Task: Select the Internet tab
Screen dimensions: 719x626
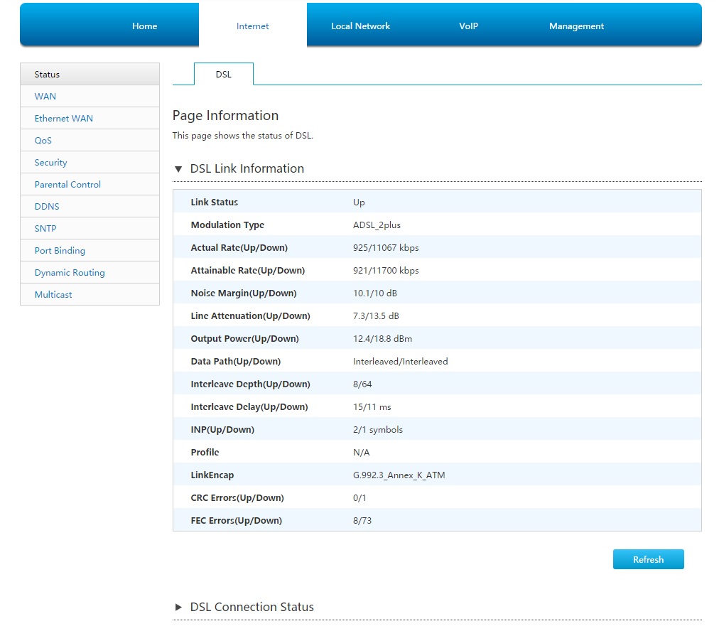Action: 252,26
